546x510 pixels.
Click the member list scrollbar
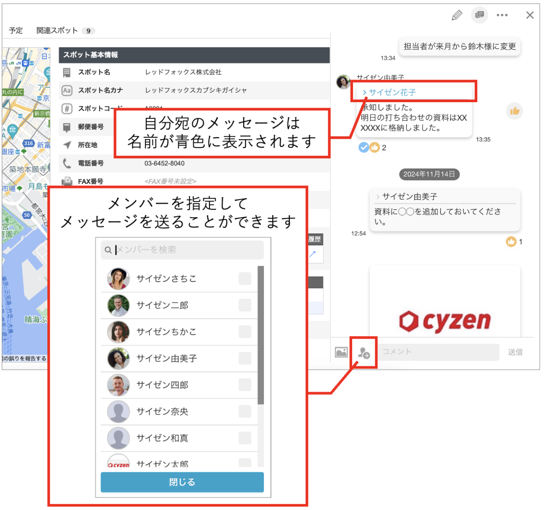coord(261,335)
